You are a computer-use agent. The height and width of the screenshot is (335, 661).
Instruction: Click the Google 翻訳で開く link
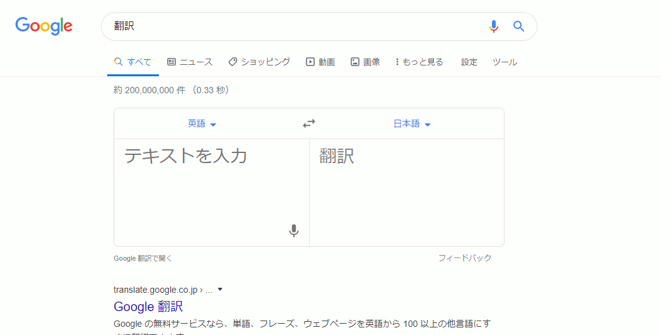(143, 258)
